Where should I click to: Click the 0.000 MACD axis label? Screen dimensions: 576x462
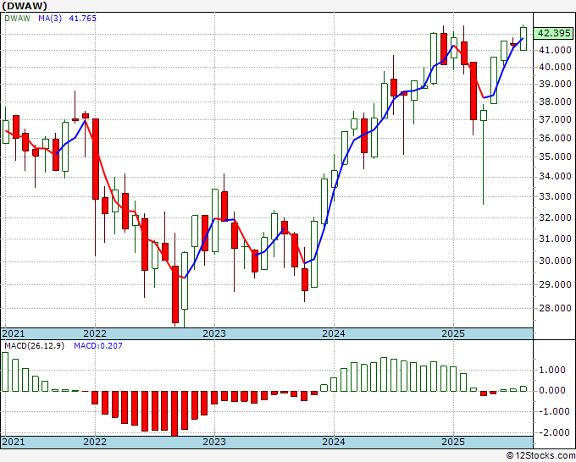coord(551,390)
